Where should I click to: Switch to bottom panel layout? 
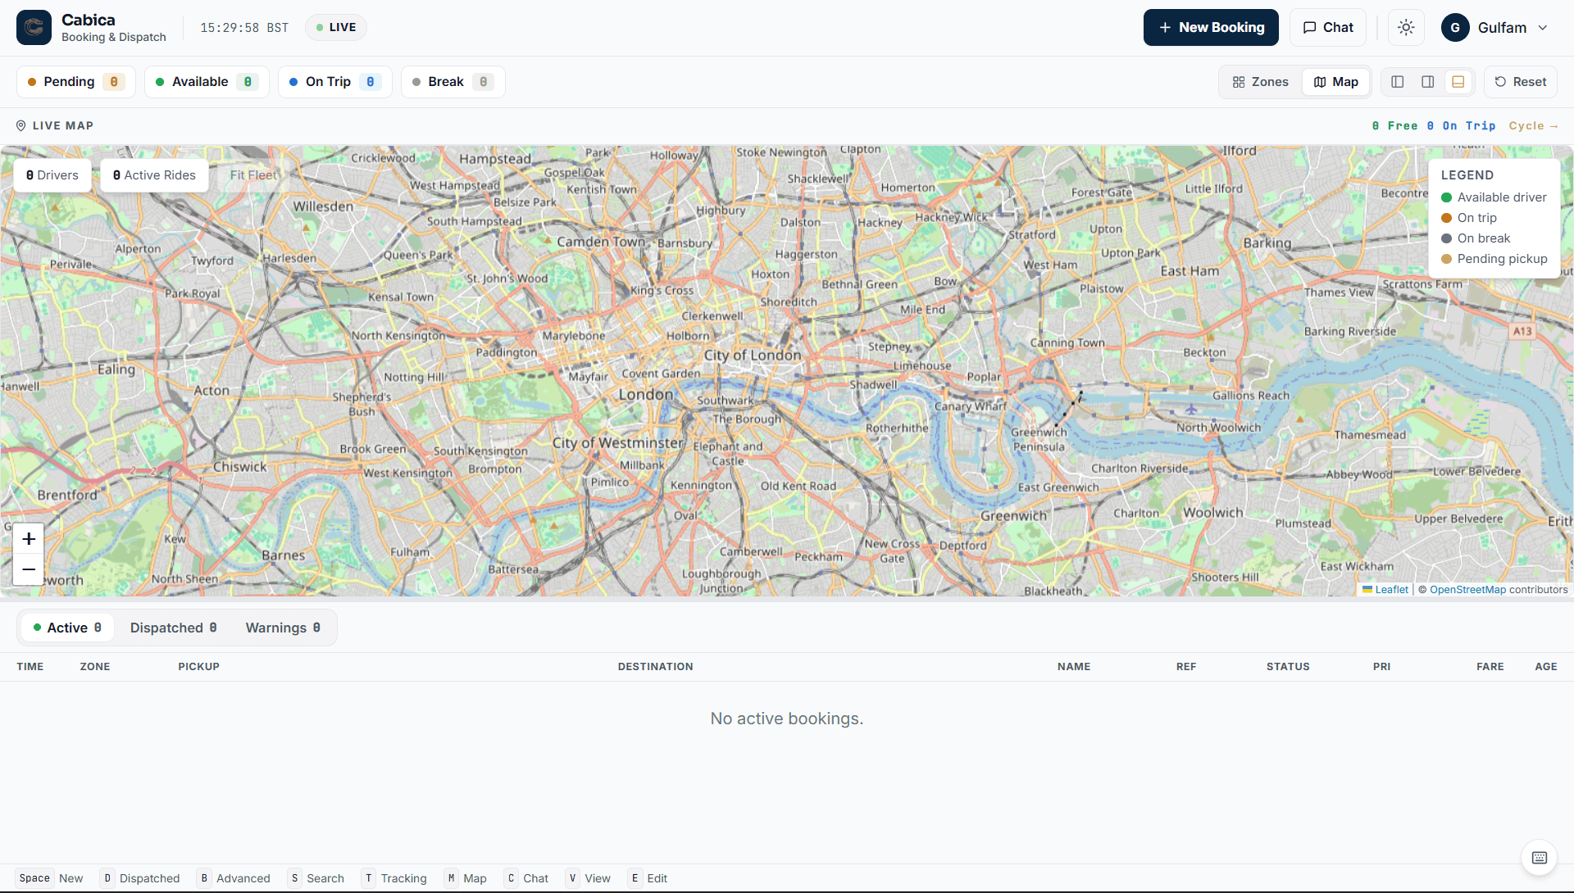point(1458,82)
